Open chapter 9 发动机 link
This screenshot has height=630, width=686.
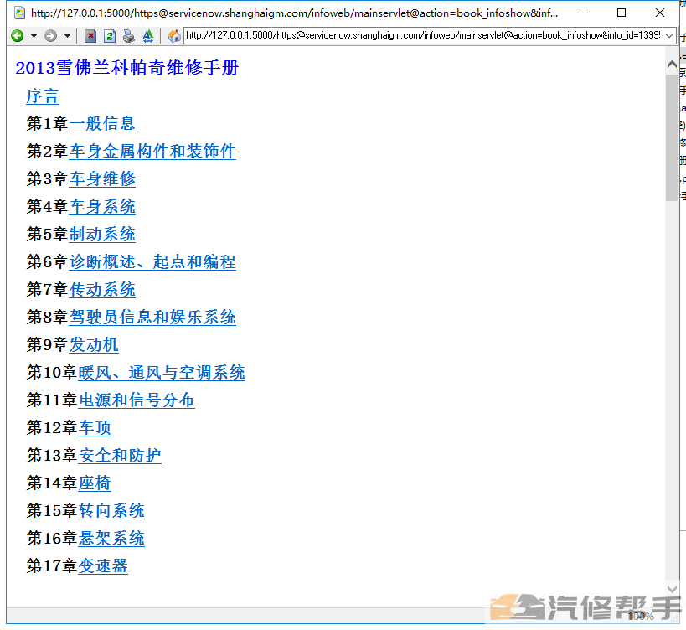click(x=94, y=345)
